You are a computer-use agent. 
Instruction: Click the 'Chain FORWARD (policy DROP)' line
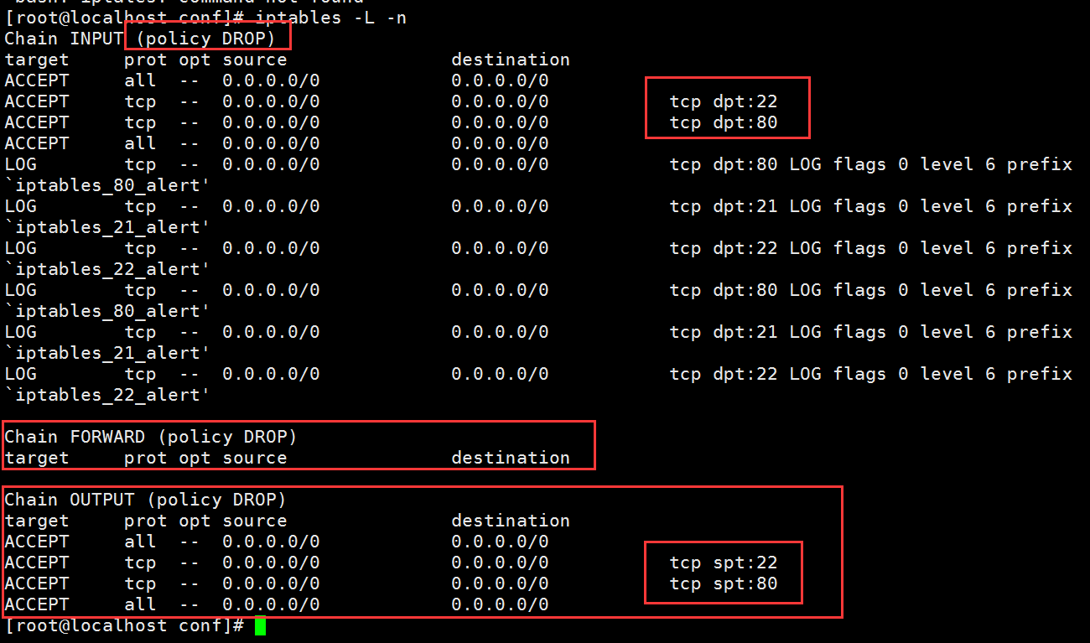[x=151, y=437]
